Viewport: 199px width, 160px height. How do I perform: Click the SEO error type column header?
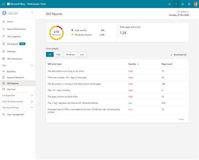tap(55, 64)
